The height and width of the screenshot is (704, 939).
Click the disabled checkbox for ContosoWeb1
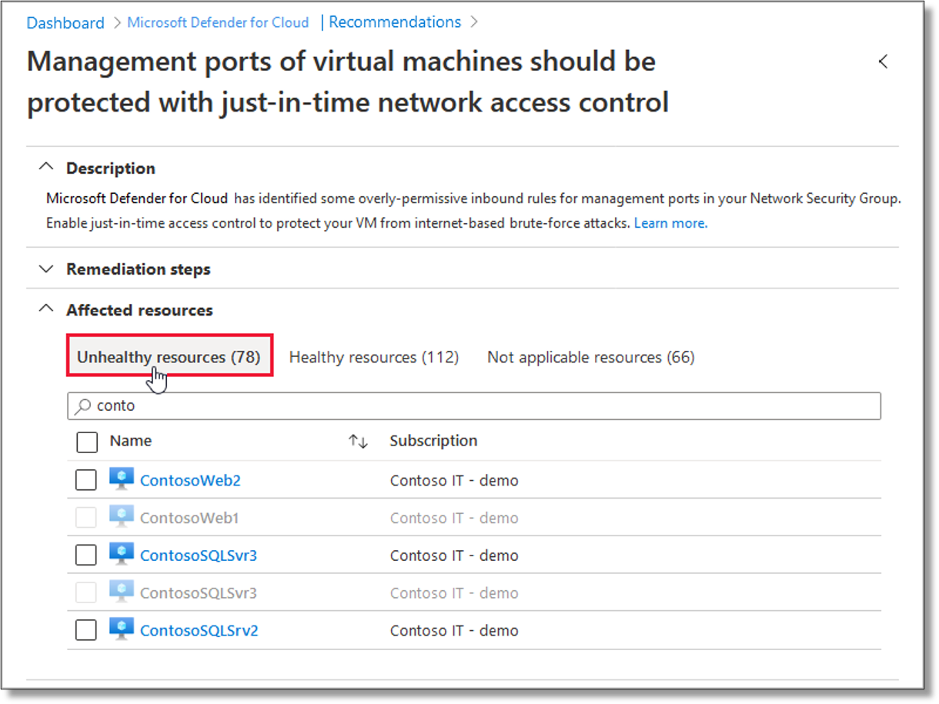coord(86,518)
